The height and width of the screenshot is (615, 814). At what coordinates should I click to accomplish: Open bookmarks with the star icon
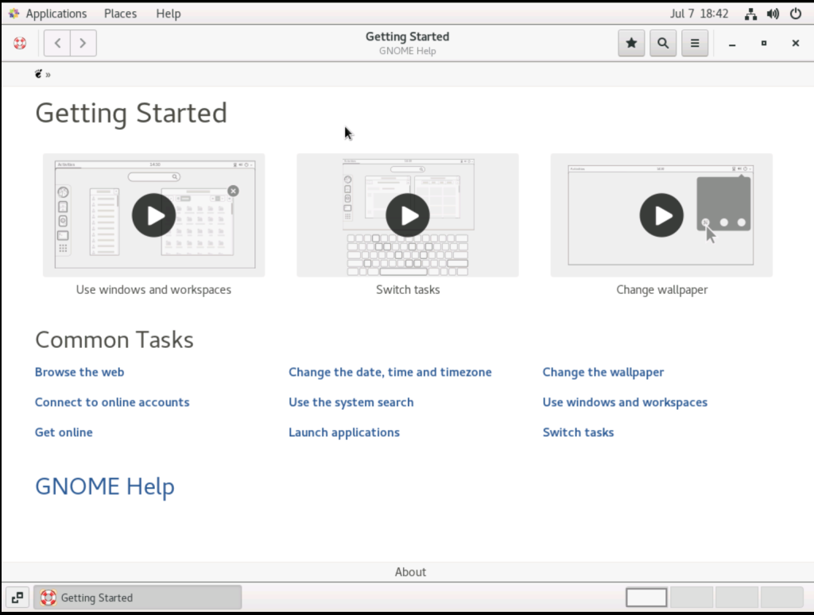pos(631,43)
